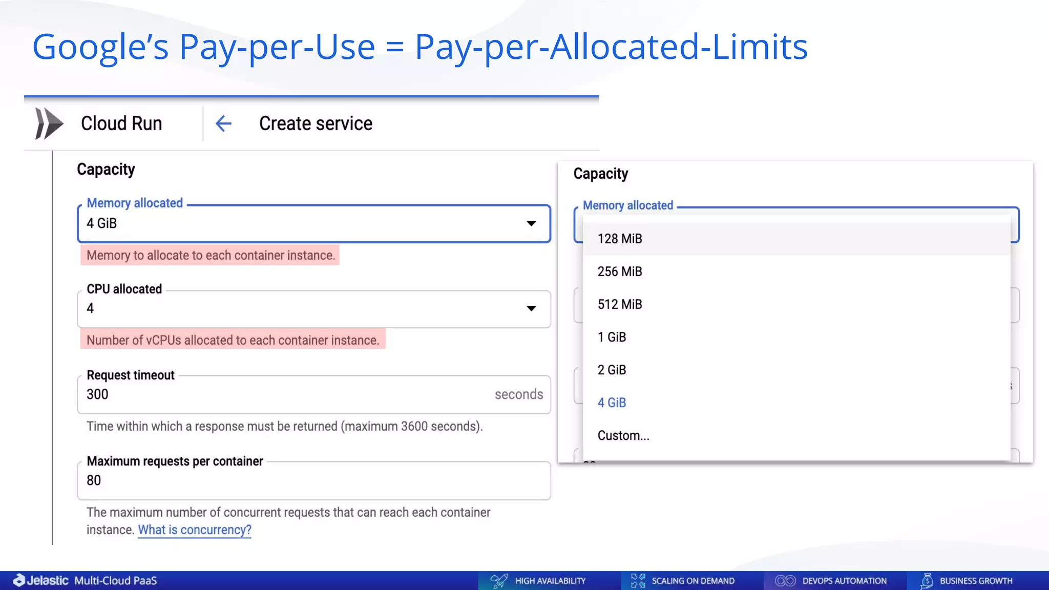Edit Maximum requests per container field
Viewport: 1049px width, 590px height.
tap(313, 480)
